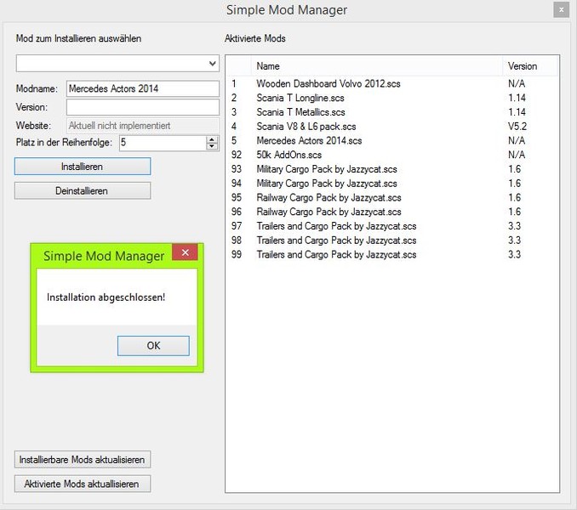Click 'N/A' version of Wooden Dashboard Volvo
Image resolution: width=577 pixels, height=510 pixels.
517,84
